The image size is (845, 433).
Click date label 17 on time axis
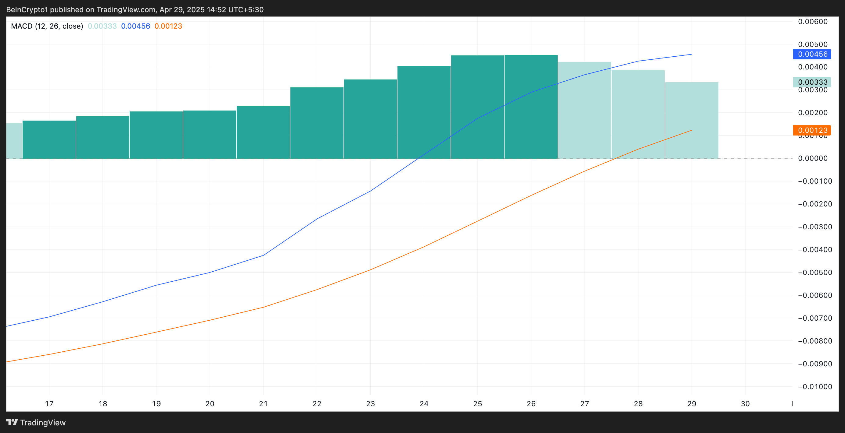tap(49, 403)
